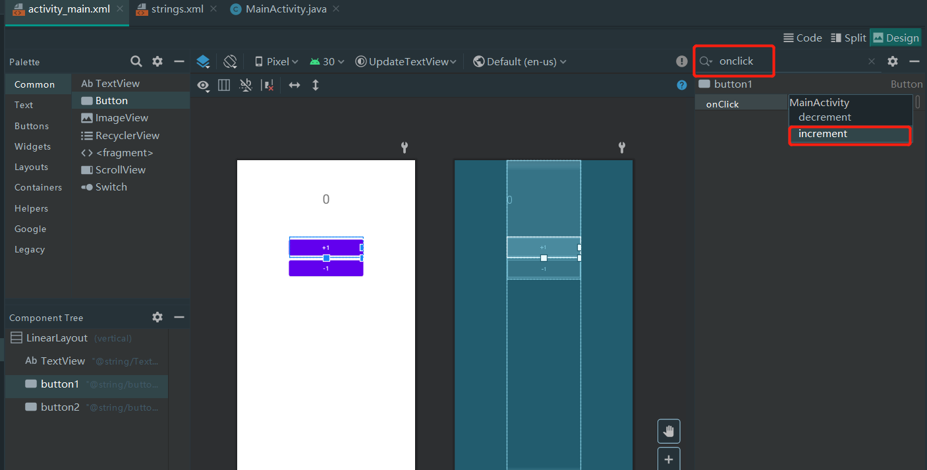Open the search options magnifier dropdown
This screenshot has width=927, height=470.
point(706,61)
